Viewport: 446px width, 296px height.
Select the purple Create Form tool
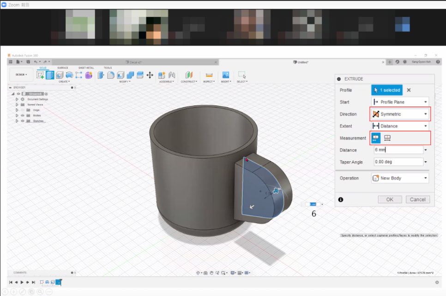(x=89, y=75)
